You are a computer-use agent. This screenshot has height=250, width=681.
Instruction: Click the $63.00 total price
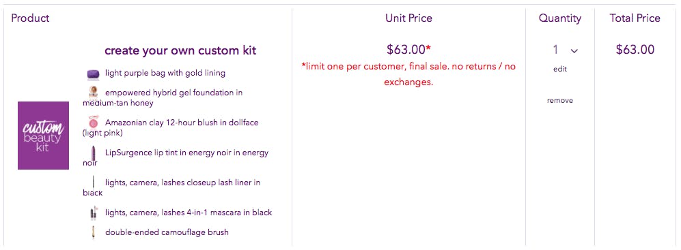point(635,50)
